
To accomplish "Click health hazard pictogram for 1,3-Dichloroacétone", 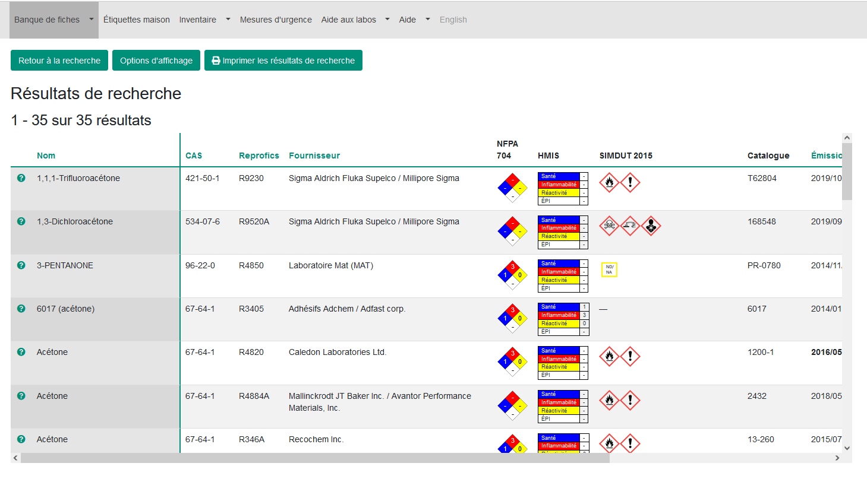I will coord(651,226).
